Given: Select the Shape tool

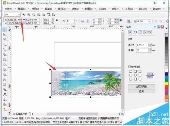Looking at the screenshot, I should pyautogui.click(x=4, y=34).
